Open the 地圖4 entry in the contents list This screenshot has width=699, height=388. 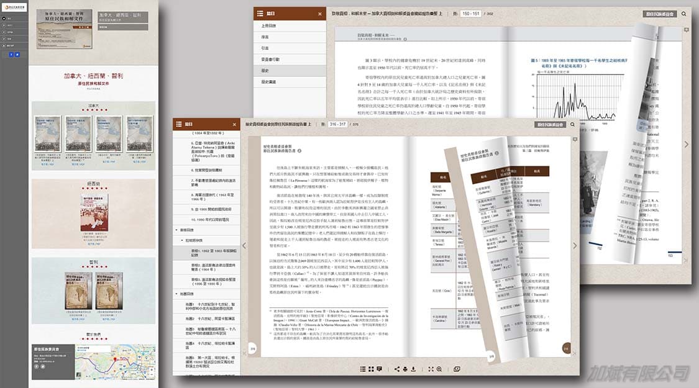click(206, 346)
